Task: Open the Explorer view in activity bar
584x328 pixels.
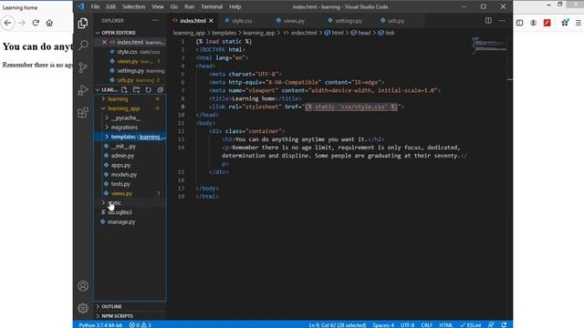Action: coord(83,23)
